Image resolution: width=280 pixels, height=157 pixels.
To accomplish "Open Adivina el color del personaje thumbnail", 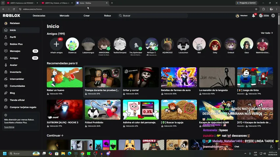I will [x=141, y=110].
